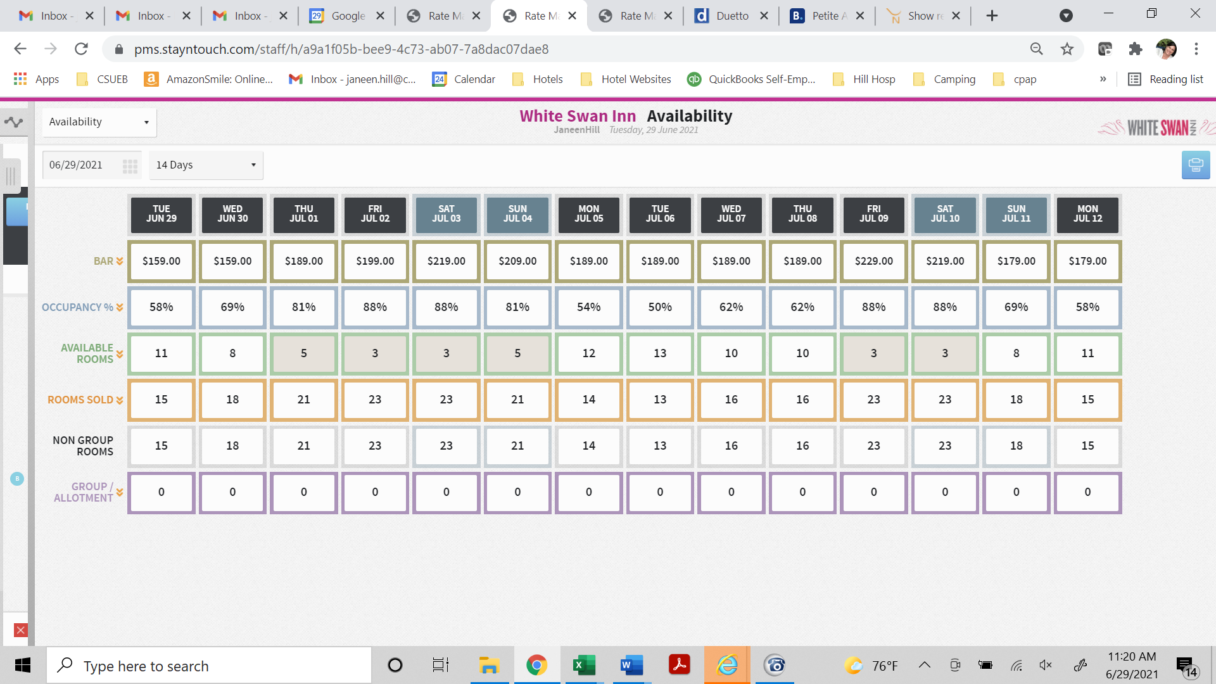Expand the GROUP / ALLOTMENT row
The height and width of the screenshot is (684, 1216).
pos(119,492)
